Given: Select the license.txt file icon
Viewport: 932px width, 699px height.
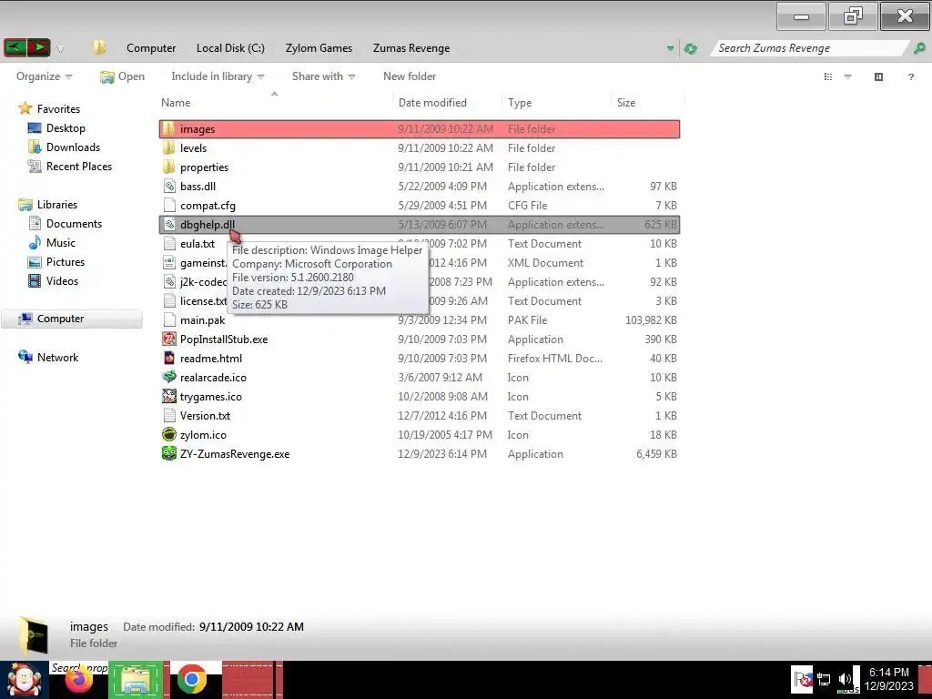Looking at the screenshot, I should [x=169, y=300].
